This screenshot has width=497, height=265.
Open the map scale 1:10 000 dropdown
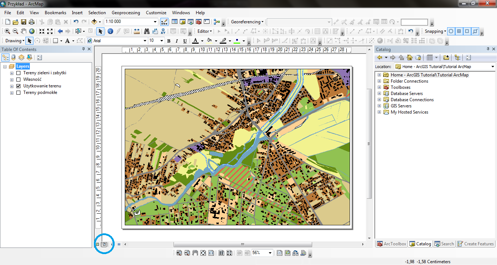pyautogui.click(x=155, y=22)
